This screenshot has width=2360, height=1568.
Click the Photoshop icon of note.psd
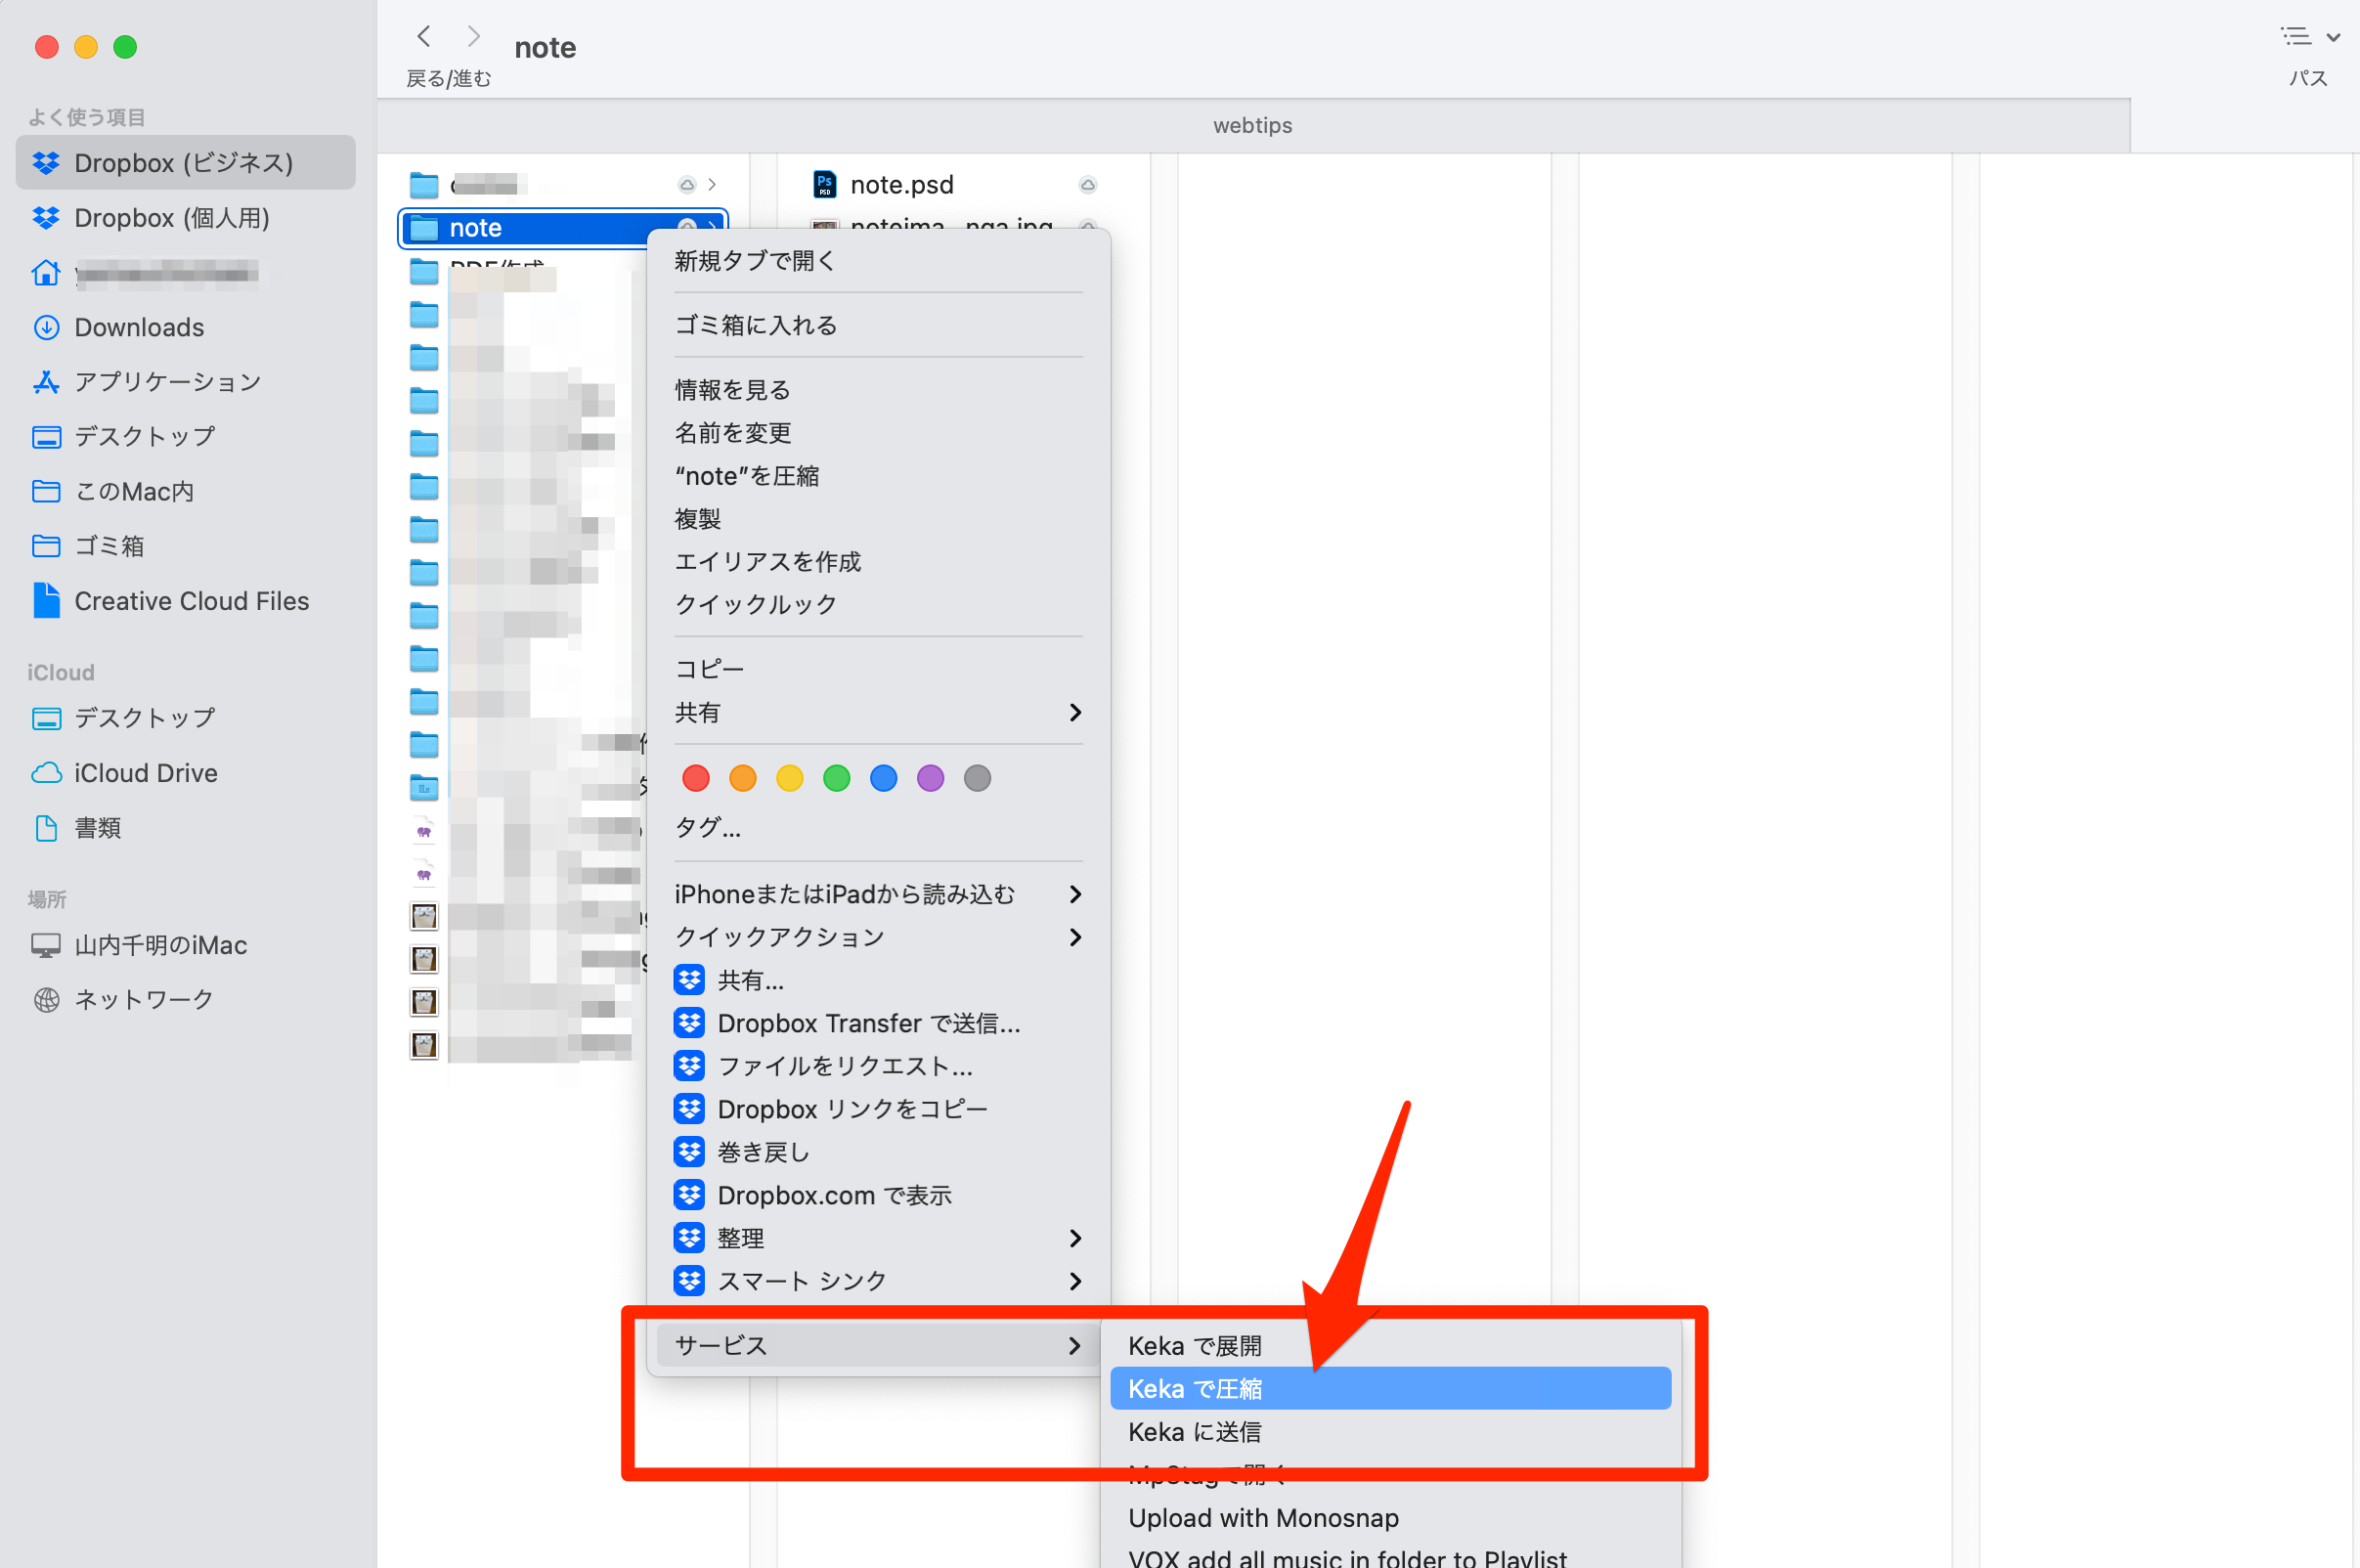tap(824, 184)
